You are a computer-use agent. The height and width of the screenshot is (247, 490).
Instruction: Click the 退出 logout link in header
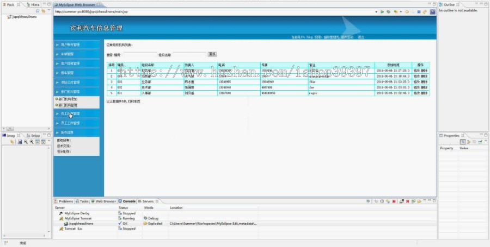pyautogui.click(x=360, y=37)
